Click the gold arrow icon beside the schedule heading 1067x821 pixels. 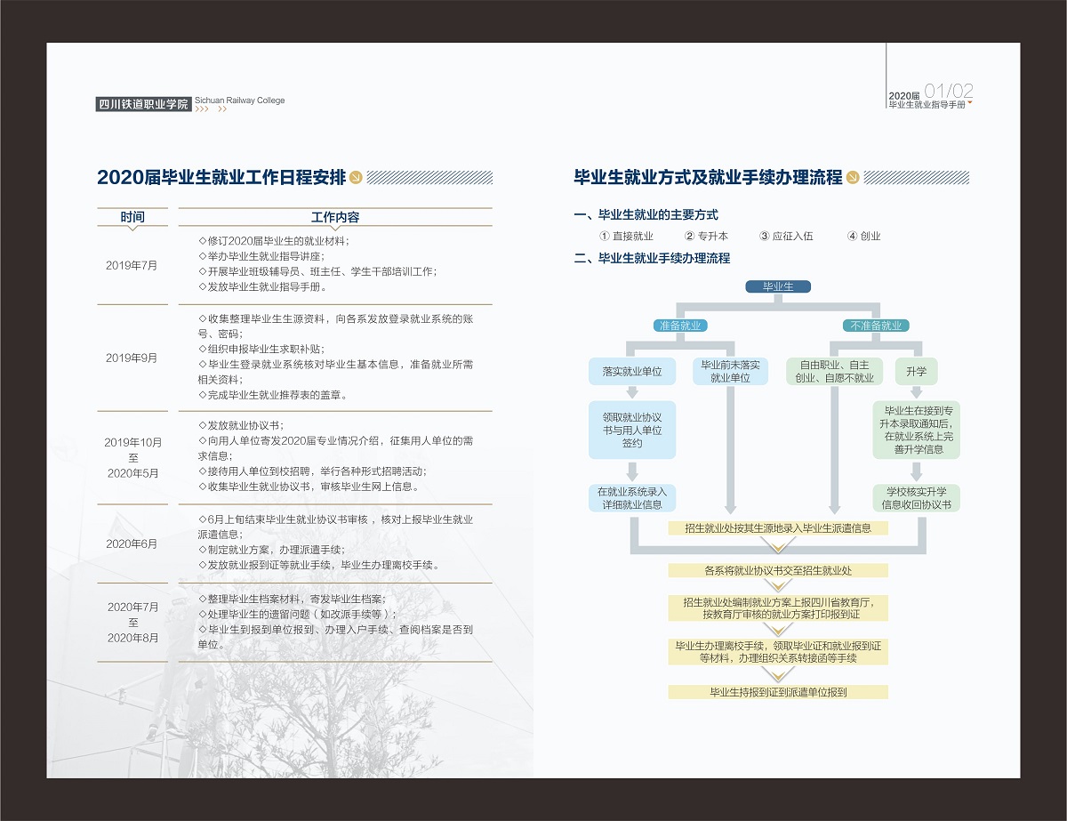click(356, 178)
